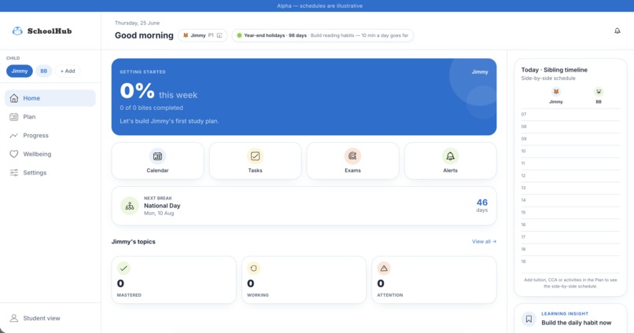
Task: Click 'Build the daily habit now' insight
Action: (576, 323)
